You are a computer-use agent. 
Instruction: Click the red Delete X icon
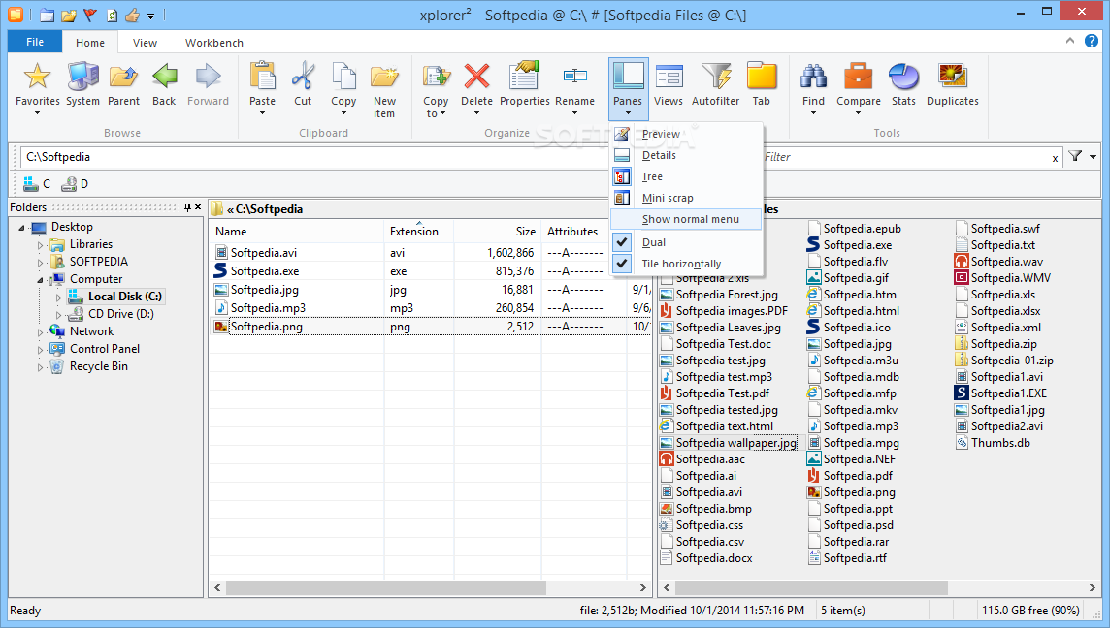477,77
